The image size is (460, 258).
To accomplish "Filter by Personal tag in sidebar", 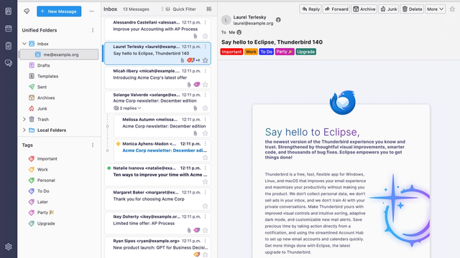I will click(42, 180).
